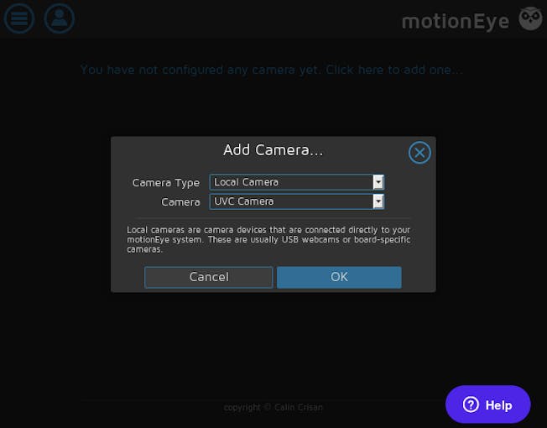Open the purple Help widget

click(488, 405)
